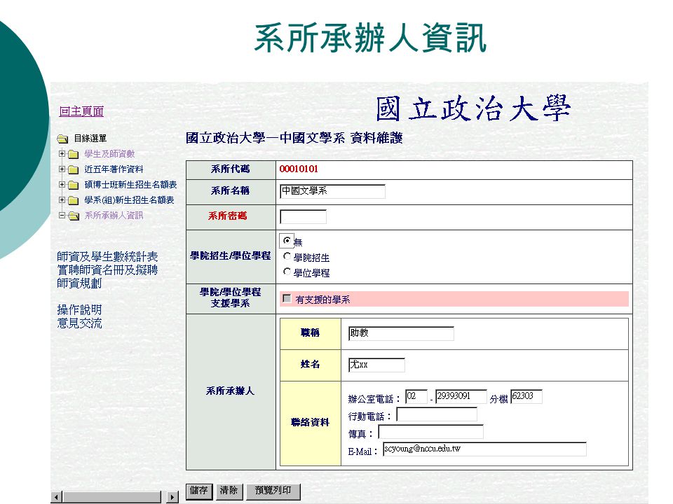This screenshot has height=504, width=673.
Task: Click the horizontal scrollbar left arrow
Action: coord(57,497)
